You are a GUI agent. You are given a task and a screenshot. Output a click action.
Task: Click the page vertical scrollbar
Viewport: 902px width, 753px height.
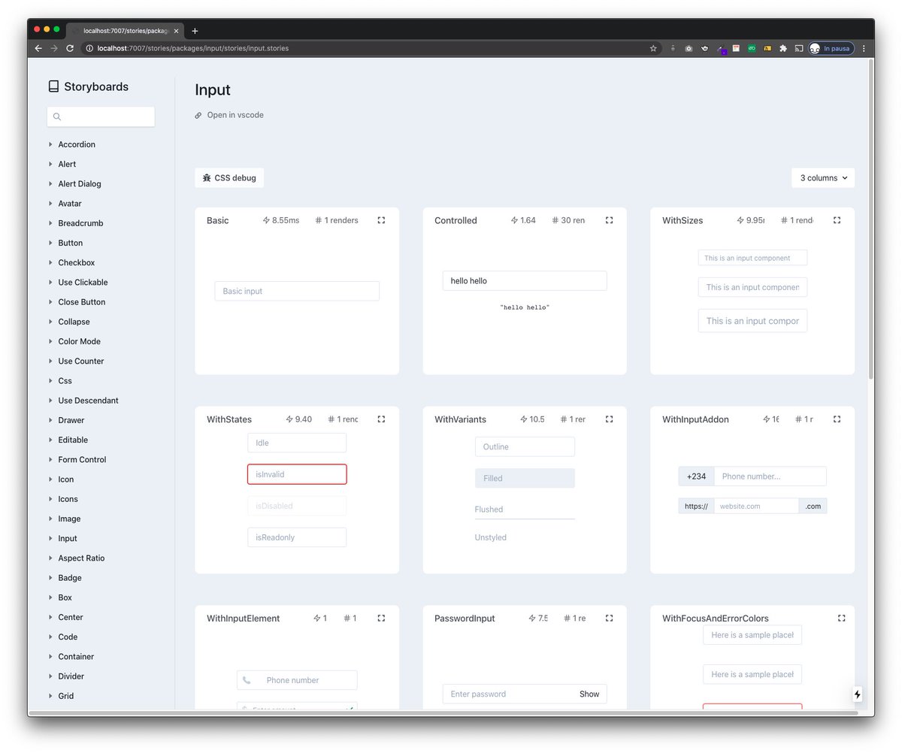pos(871,218)
